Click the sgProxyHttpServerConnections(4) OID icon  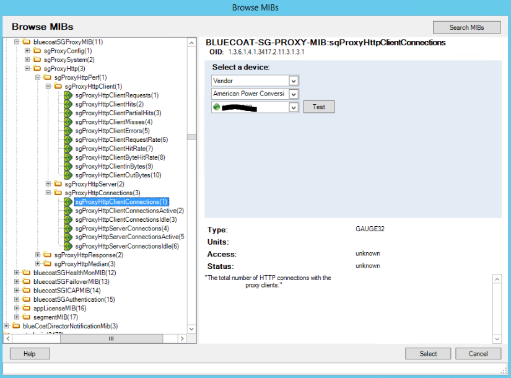pyautogui.click(x=68, y=228)
